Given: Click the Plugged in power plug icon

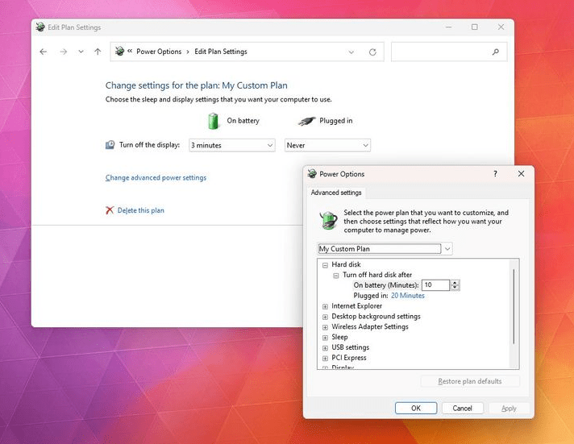Looking at the screenshot, I should (306, 121).
